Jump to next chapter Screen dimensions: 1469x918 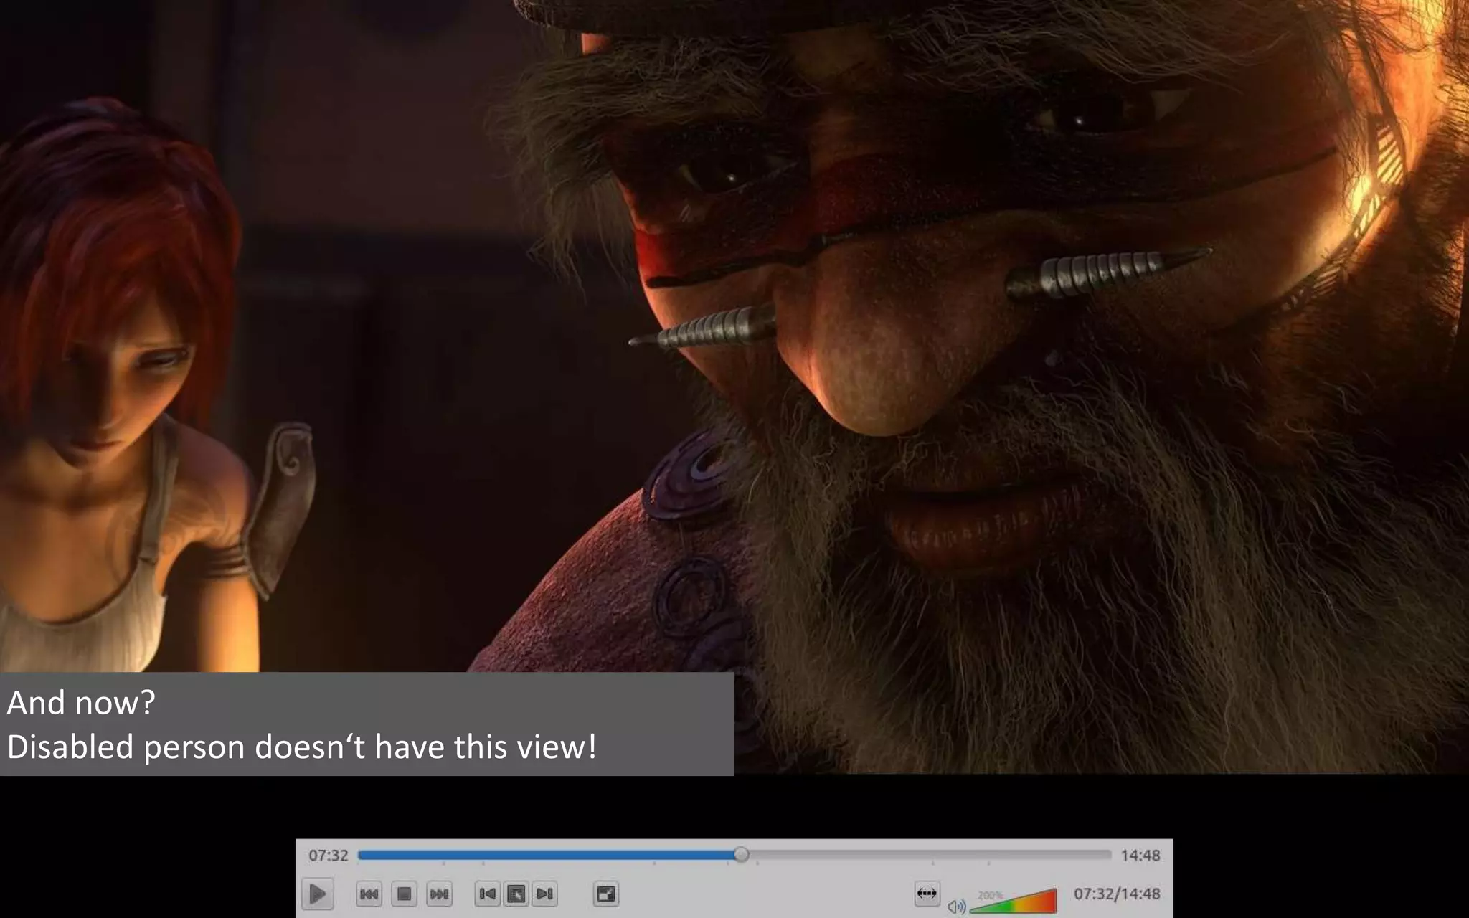coord(545,894)
